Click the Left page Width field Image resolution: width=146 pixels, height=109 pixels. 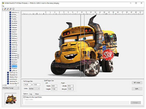(54, 86)
